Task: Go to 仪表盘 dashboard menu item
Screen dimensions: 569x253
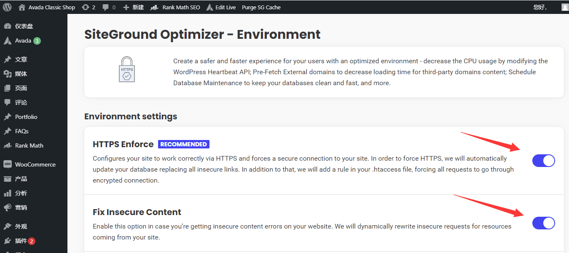Action: tap(24, 26)
